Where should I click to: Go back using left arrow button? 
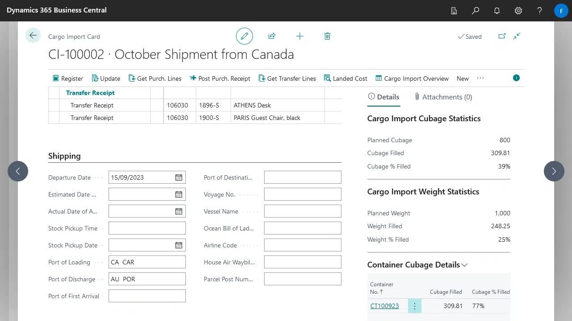(x=33, y=36)
